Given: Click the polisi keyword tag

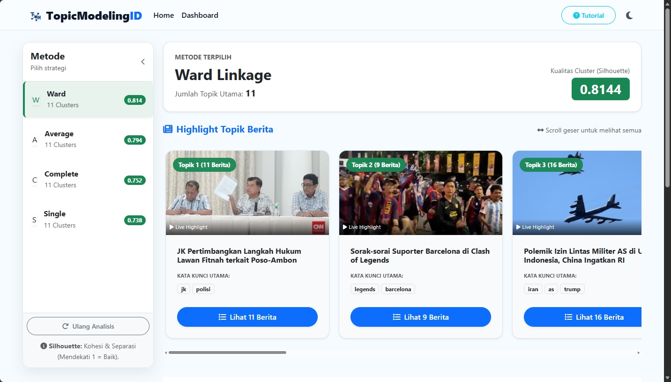Looking at the screenshot, I should [203, 289].
